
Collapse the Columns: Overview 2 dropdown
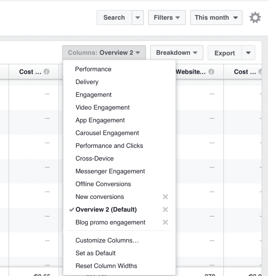click(x=104, y=53)
